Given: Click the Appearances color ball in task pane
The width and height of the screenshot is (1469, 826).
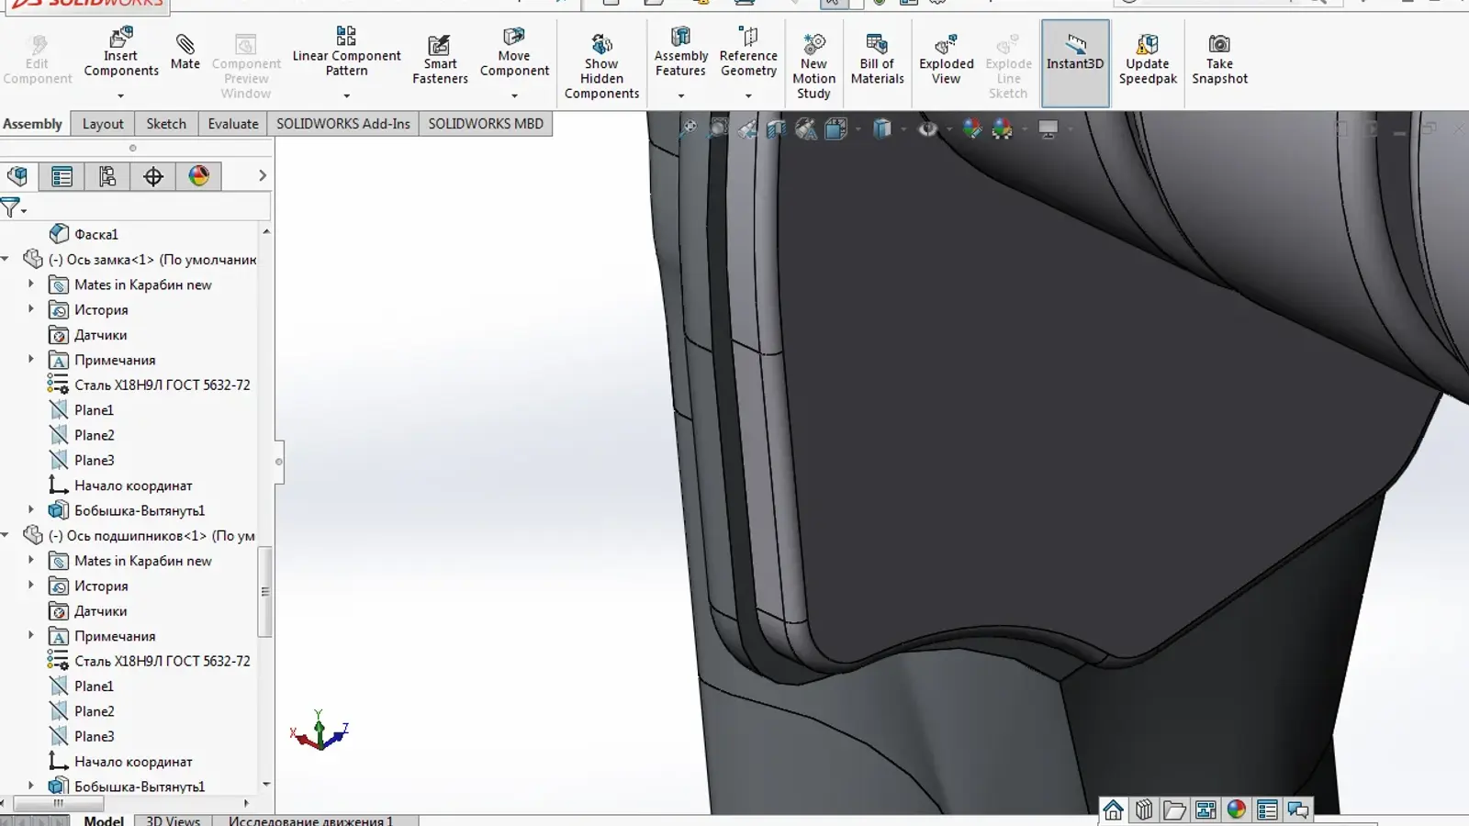Looking at the screenshot, I should coord(1237,809).
